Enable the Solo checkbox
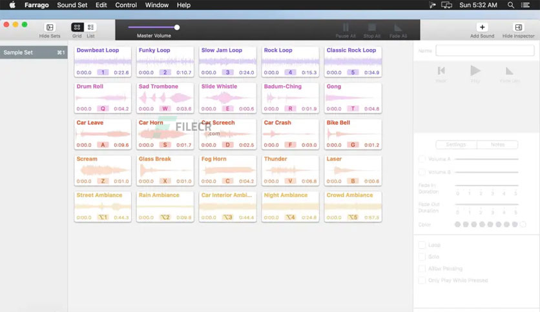540x312 pixels. (422, 257)
